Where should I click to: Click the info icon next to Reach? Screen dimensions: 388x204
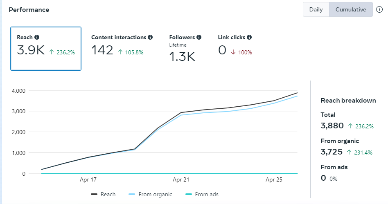37,37
